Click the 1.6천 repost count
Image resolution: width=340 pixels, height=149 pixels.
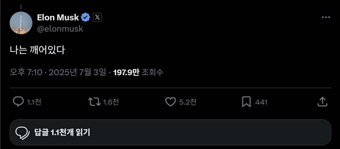pos(111,102)
